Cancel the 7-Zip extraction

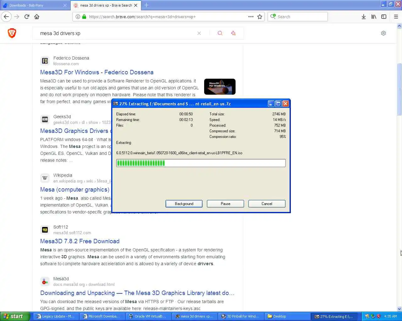[x=267, y=204]
